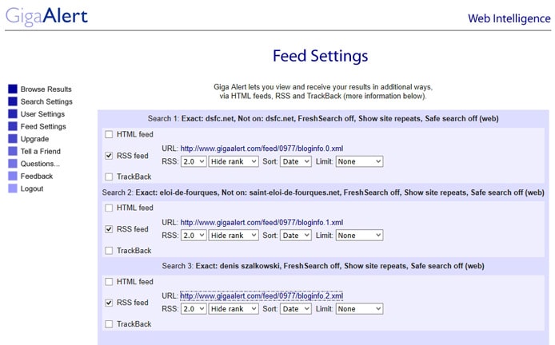Screen dimensions: 555x345
Task: Open Hide rank dropdown for Search 1
Action: tap(234, 161)
